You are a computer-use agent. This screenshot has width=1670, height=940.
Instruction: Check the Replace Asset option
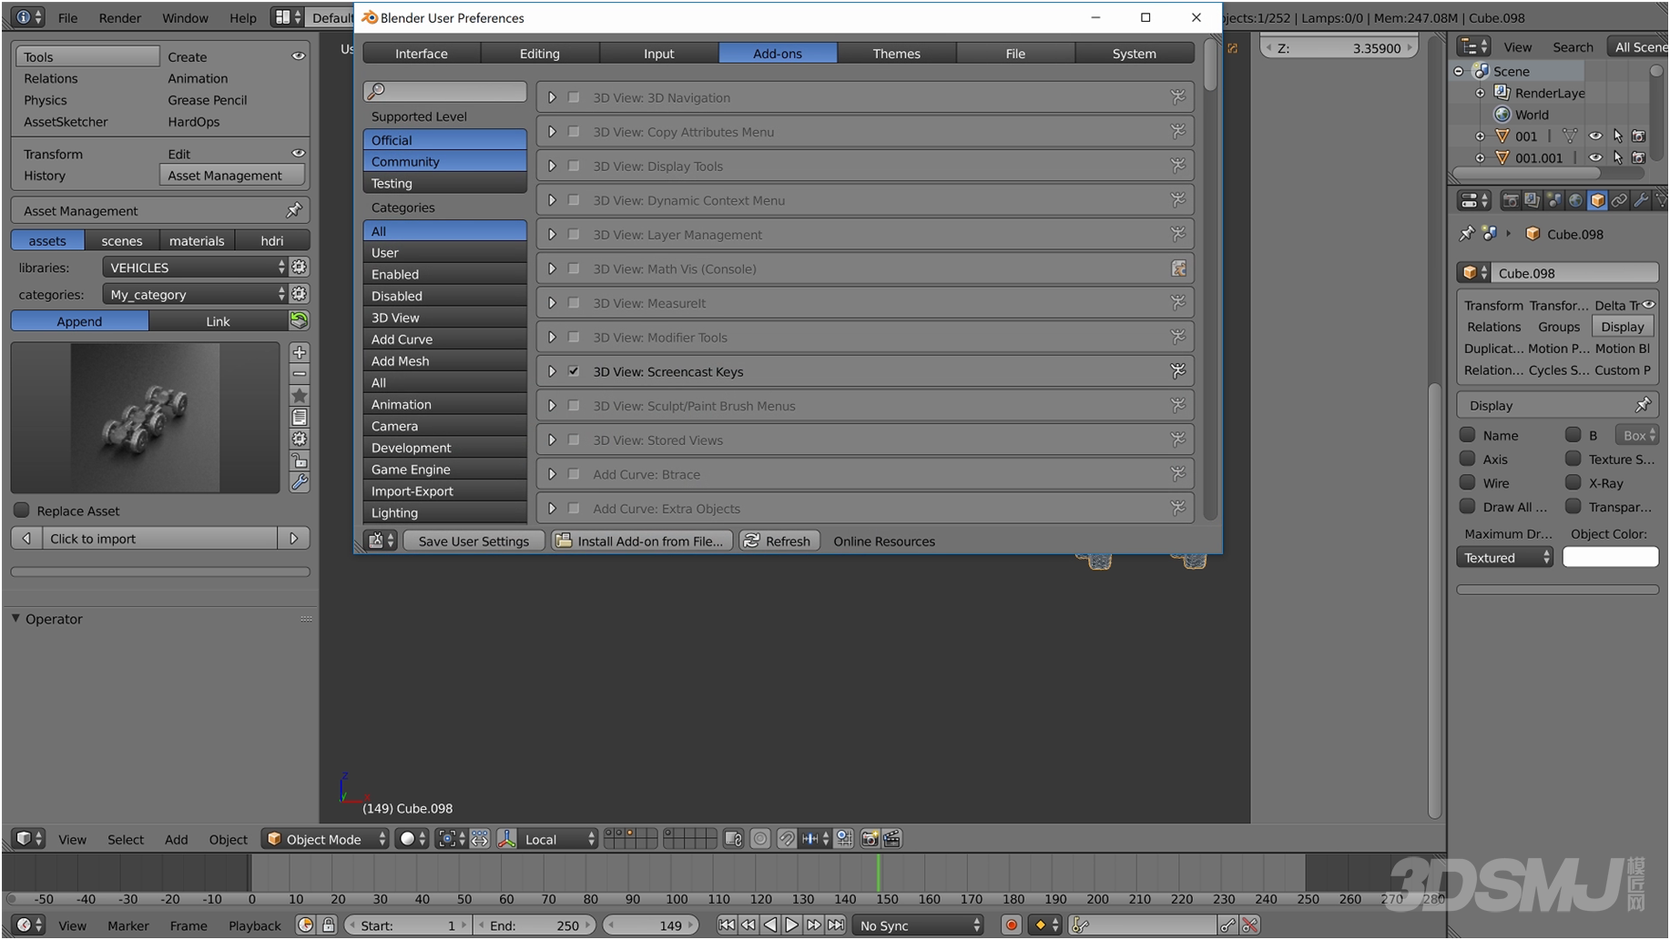click(x=22, y=510)
